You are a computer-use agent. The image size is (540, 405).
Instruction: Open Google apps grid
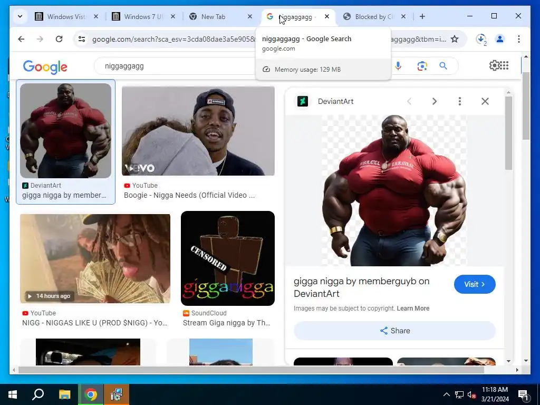505,65
